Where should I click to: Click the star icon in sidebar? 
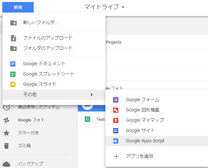pos(6,133)
